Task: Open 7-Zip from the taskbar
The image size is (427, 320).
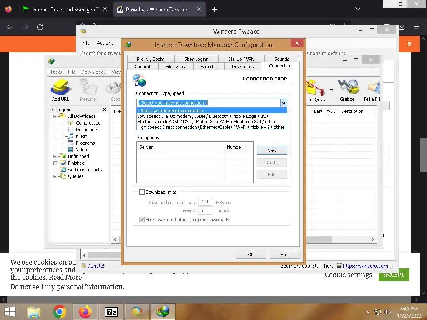Action: tap(111, 312)
